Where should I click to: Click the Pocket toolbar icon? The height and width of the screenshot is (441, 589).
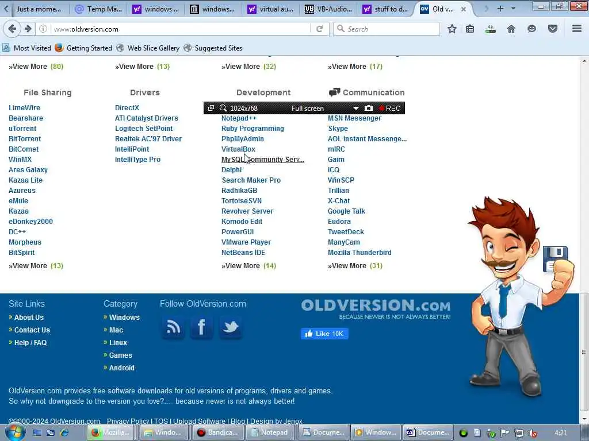click(553, 29)
